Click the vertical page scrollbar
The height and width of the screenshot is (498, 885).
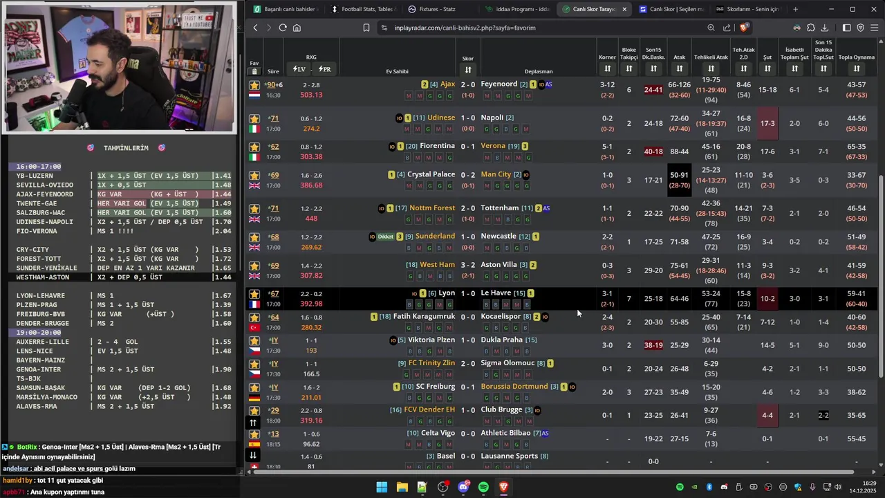point(881,277)
